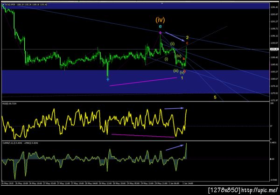Click the triangle next to the GOLD symbol title

(3, 5)
